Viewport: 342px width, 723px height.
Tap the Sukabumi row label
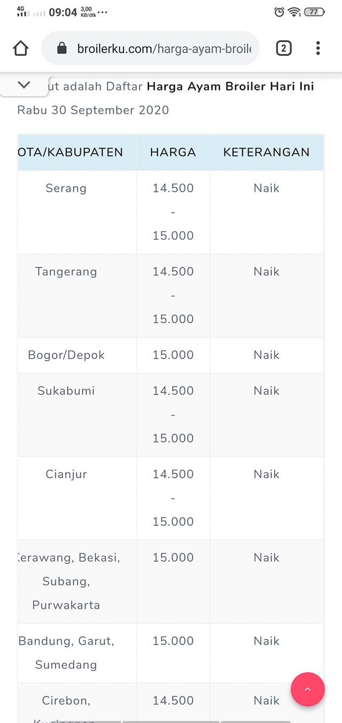(66, 391)
